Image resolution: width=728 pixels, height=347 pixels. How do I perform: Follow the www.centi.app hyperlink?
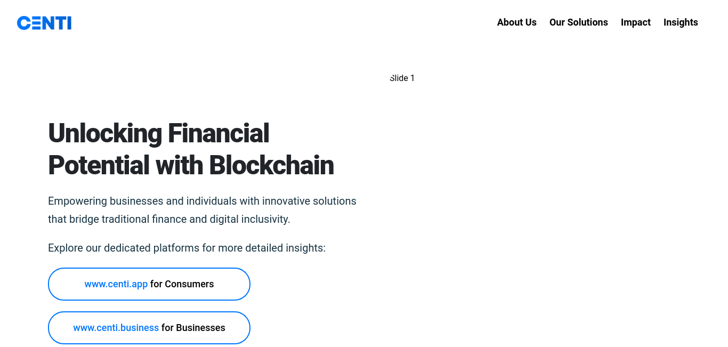(x=116, y=284)
